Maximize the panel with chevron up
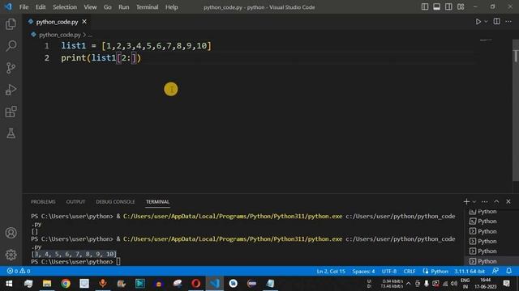This screenshot has width=519, height=291. click(496, 201)
